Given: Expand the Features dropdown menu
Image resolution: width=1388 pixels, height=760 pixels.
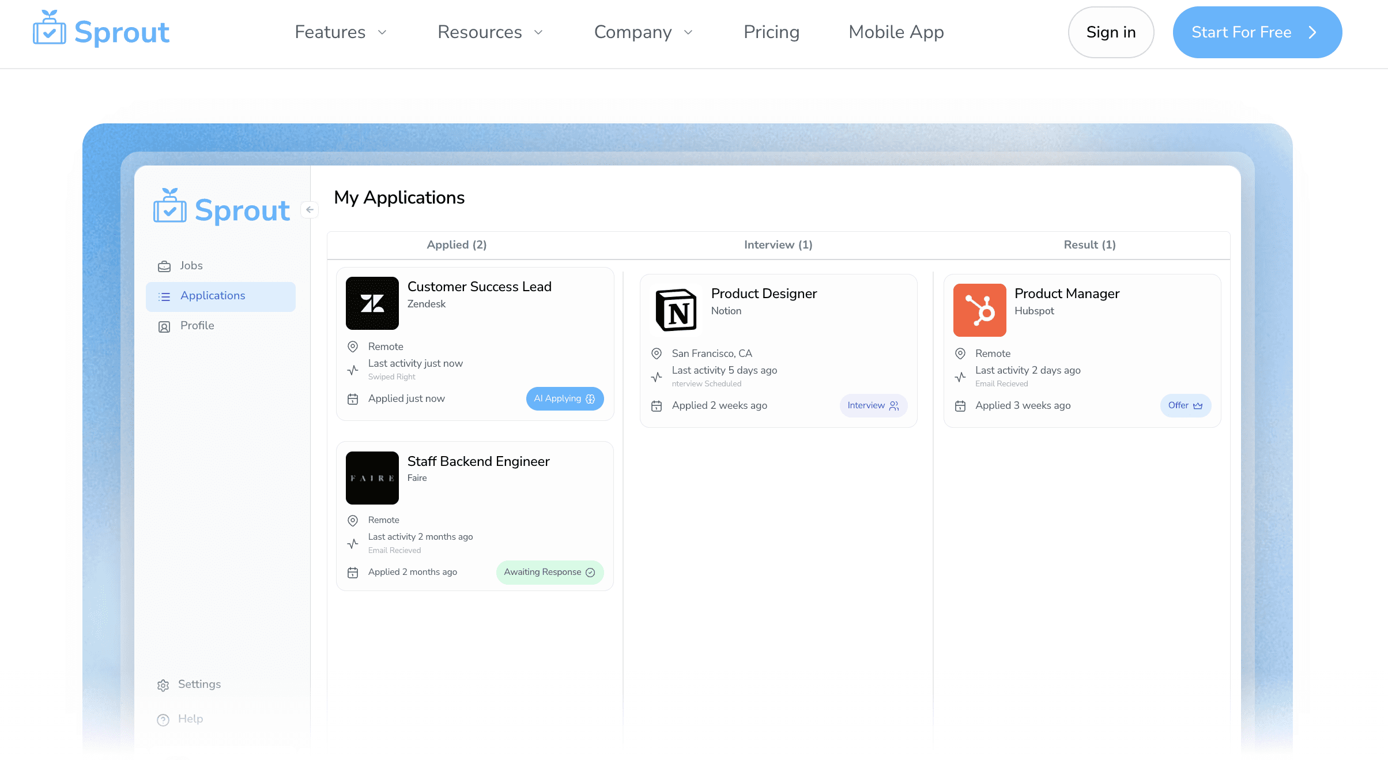Looking at the screenshot, I should [x=341, y=32].
